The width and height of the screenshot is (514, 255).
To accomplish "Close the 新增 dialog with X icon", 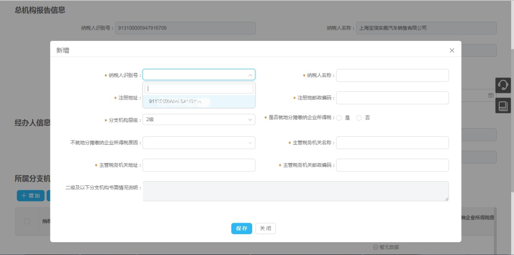I will 452,50.
